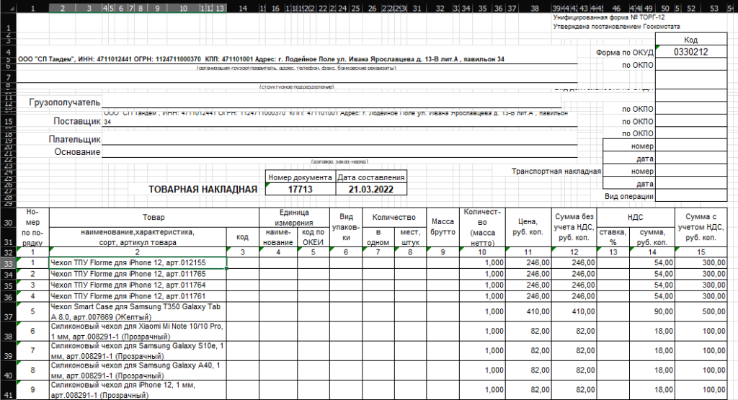This screenshot has height=400, width=738.
Task: Select the Xiaomi Mi Note 10/10 Pro cell
Action: pos(137,332)
